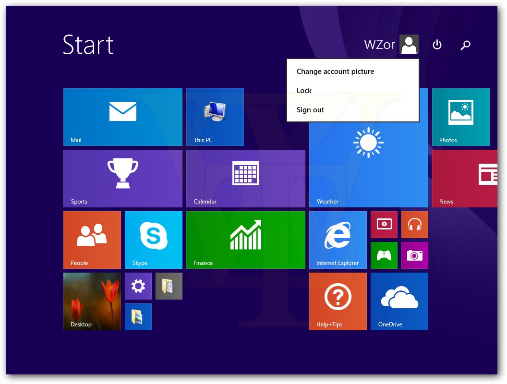Open the small Camera tile

pos(414,255)
